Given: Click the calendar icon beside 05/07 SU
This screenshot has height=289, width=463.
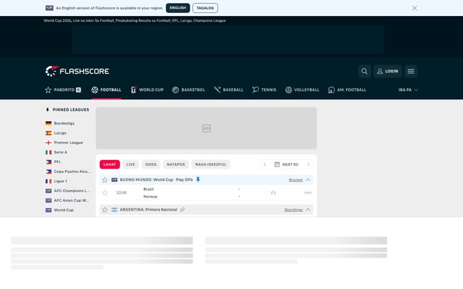Looking at the screenshot, I should point(277,164).
